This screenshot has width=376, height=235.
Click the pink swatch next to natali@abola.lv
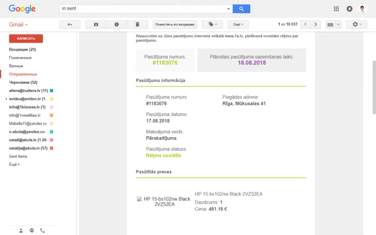pyautogui.click(x=51, y=140)
